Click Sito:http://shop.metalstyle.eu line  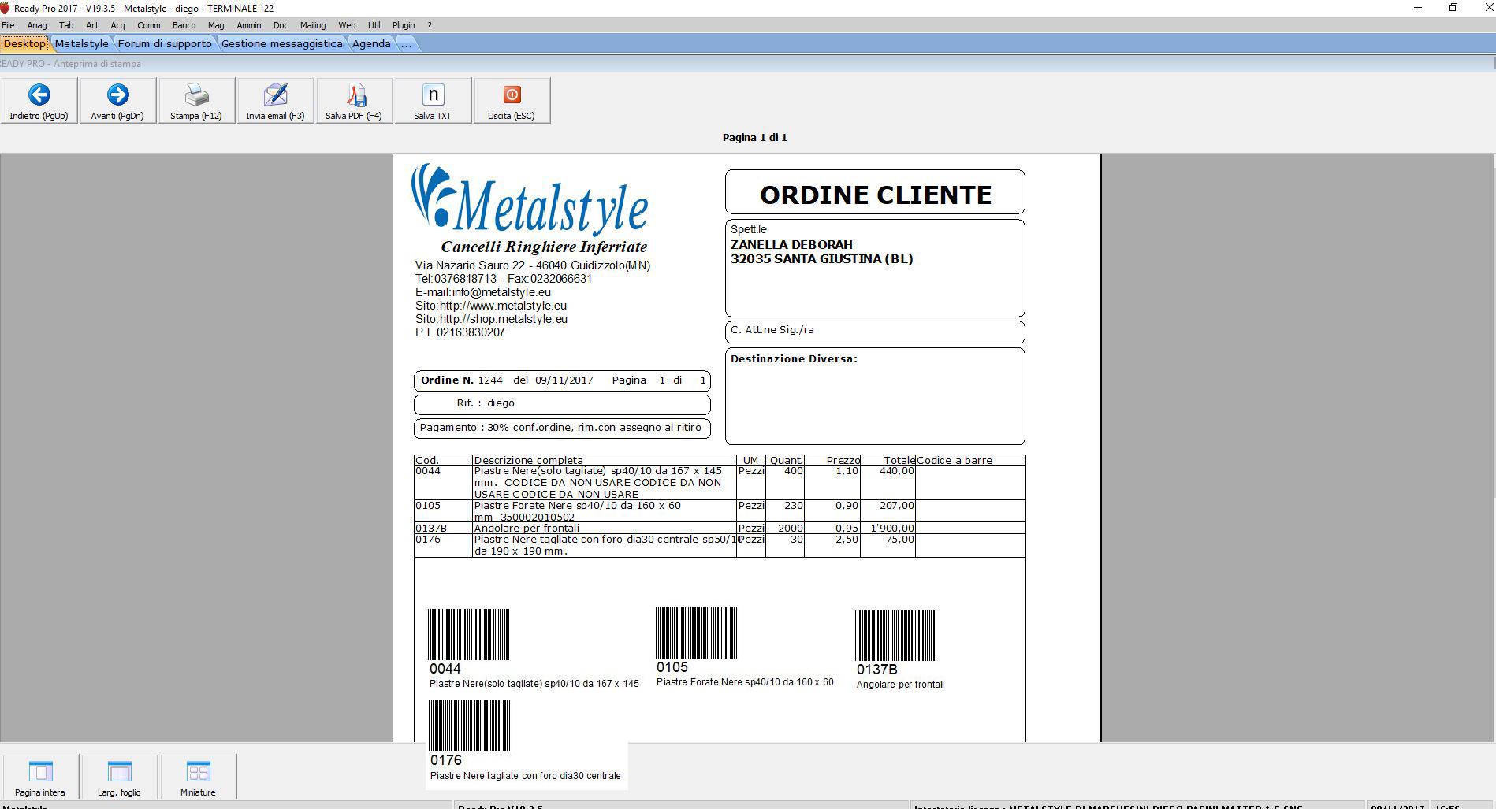point(491,319)
